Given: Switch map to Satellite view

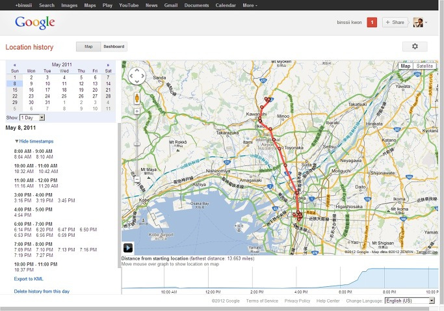Looking at the screenshot, I should 424,66.
